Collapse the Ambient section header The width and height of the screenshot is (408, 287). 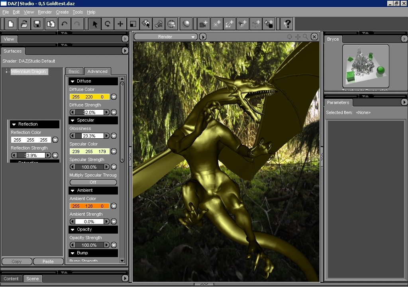[x=73, y=191]
